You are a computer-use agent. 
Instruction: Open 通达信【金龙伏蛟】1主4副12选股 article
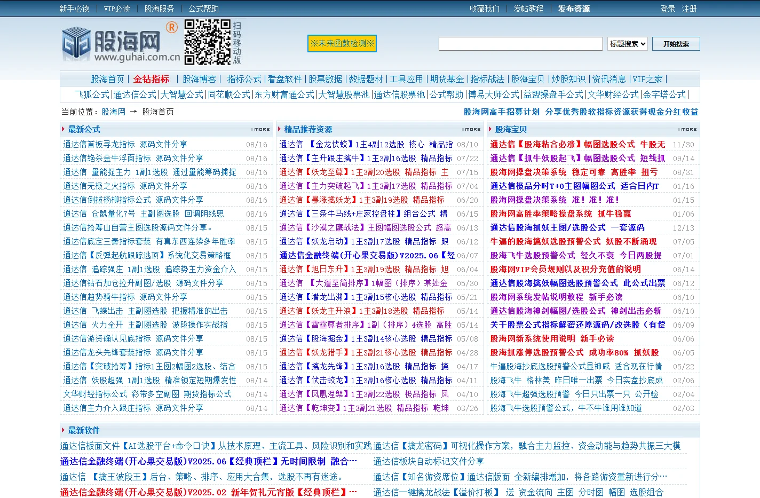[366, 144]
